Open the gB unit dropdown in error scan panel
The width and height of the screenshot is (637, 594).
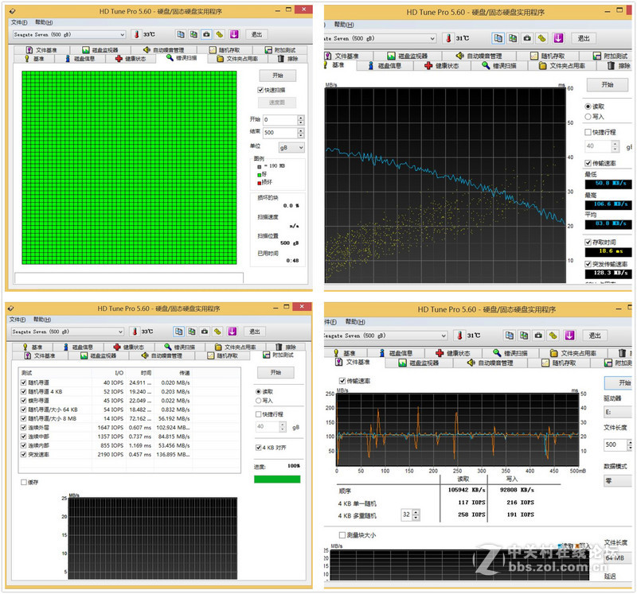291,147
